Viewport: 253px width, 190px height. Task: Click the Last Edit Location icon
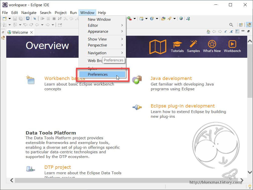click(x=25, y=25)
